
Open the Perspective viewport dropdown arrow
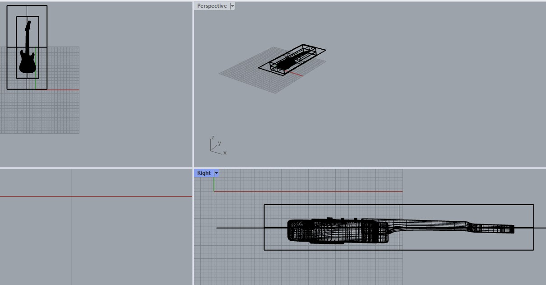point(232,6)
